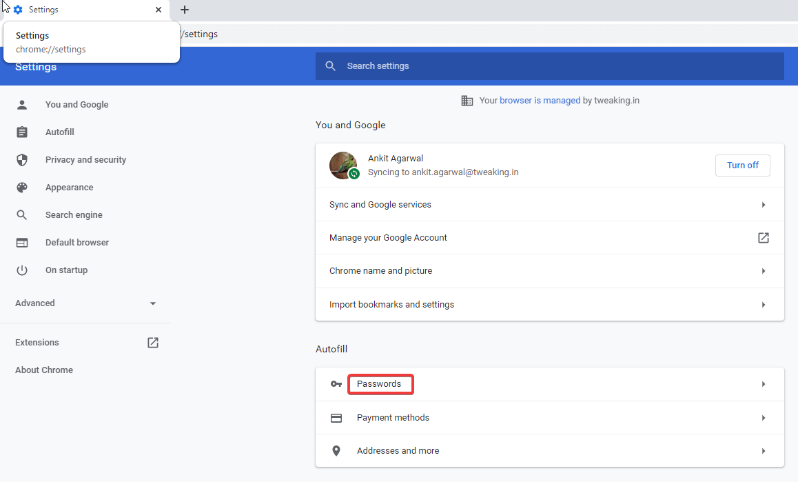Image resolution: width=798 pixels, height=482 pixels.
Task: Click the credit card icon for Payment methods
Action: click(x=336, y=418)
